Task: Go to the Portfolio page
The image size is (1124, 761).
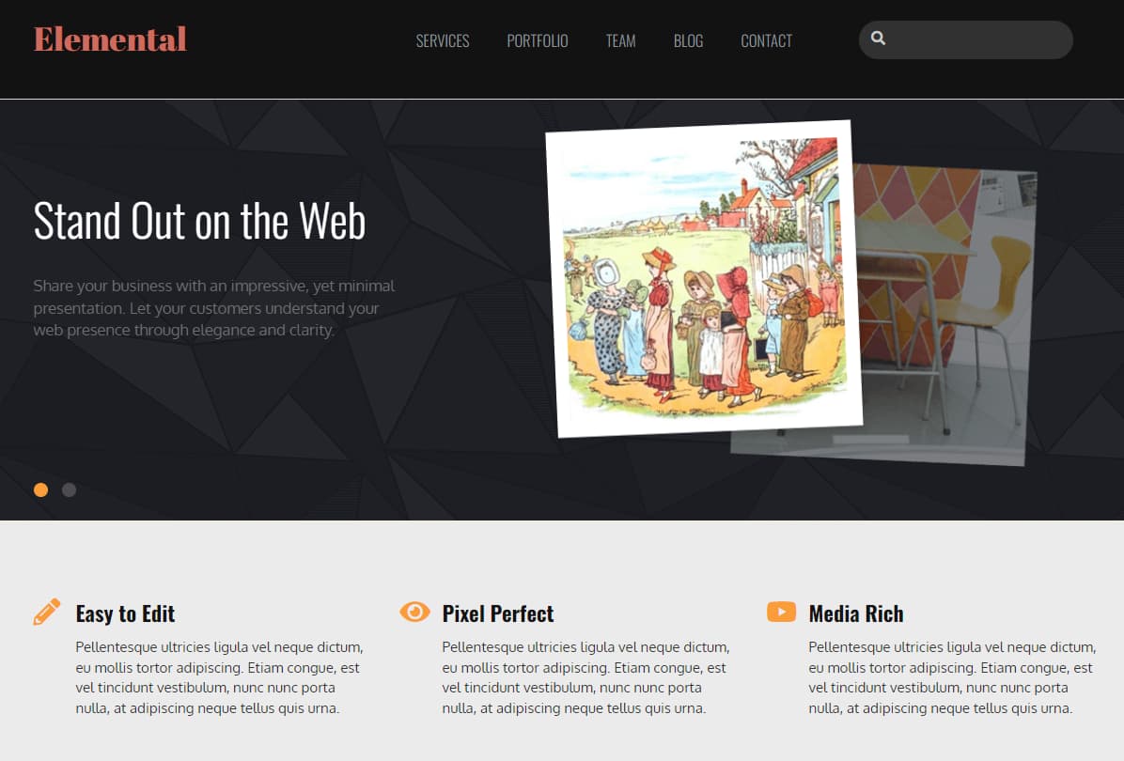Action: point(538,40)
